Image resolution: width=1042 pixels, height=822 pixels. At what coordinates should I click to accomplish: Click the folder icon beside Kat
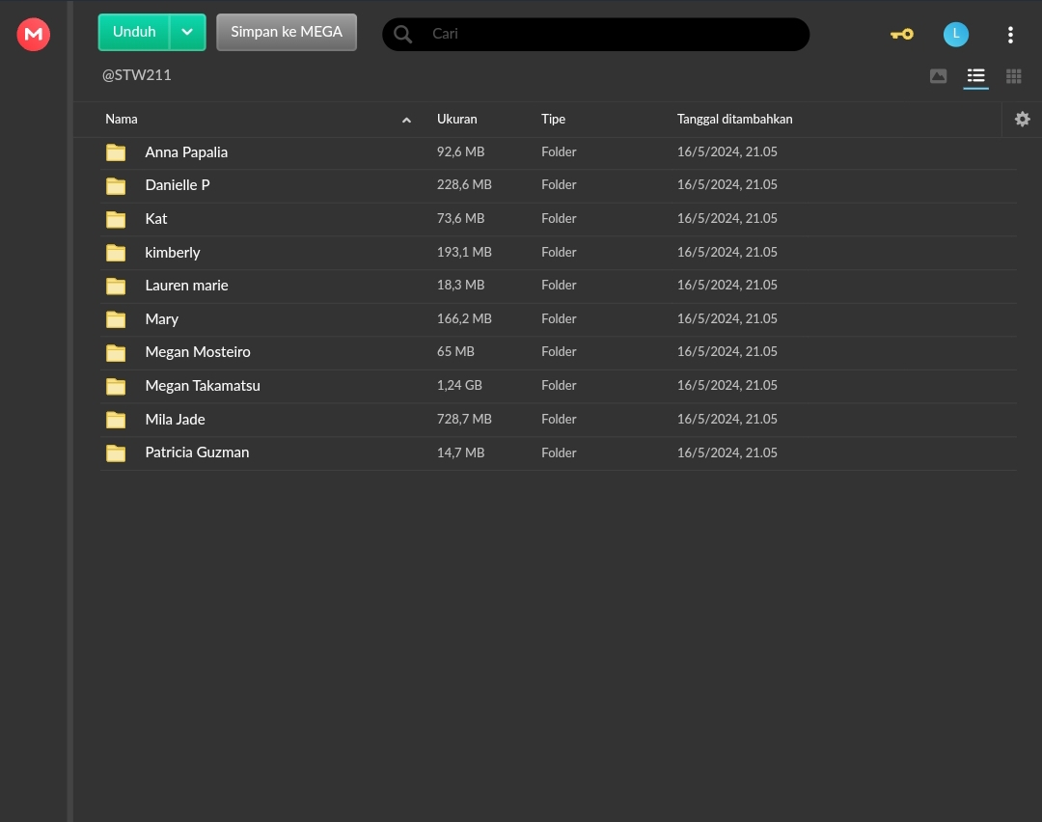(x=116, y=219)
